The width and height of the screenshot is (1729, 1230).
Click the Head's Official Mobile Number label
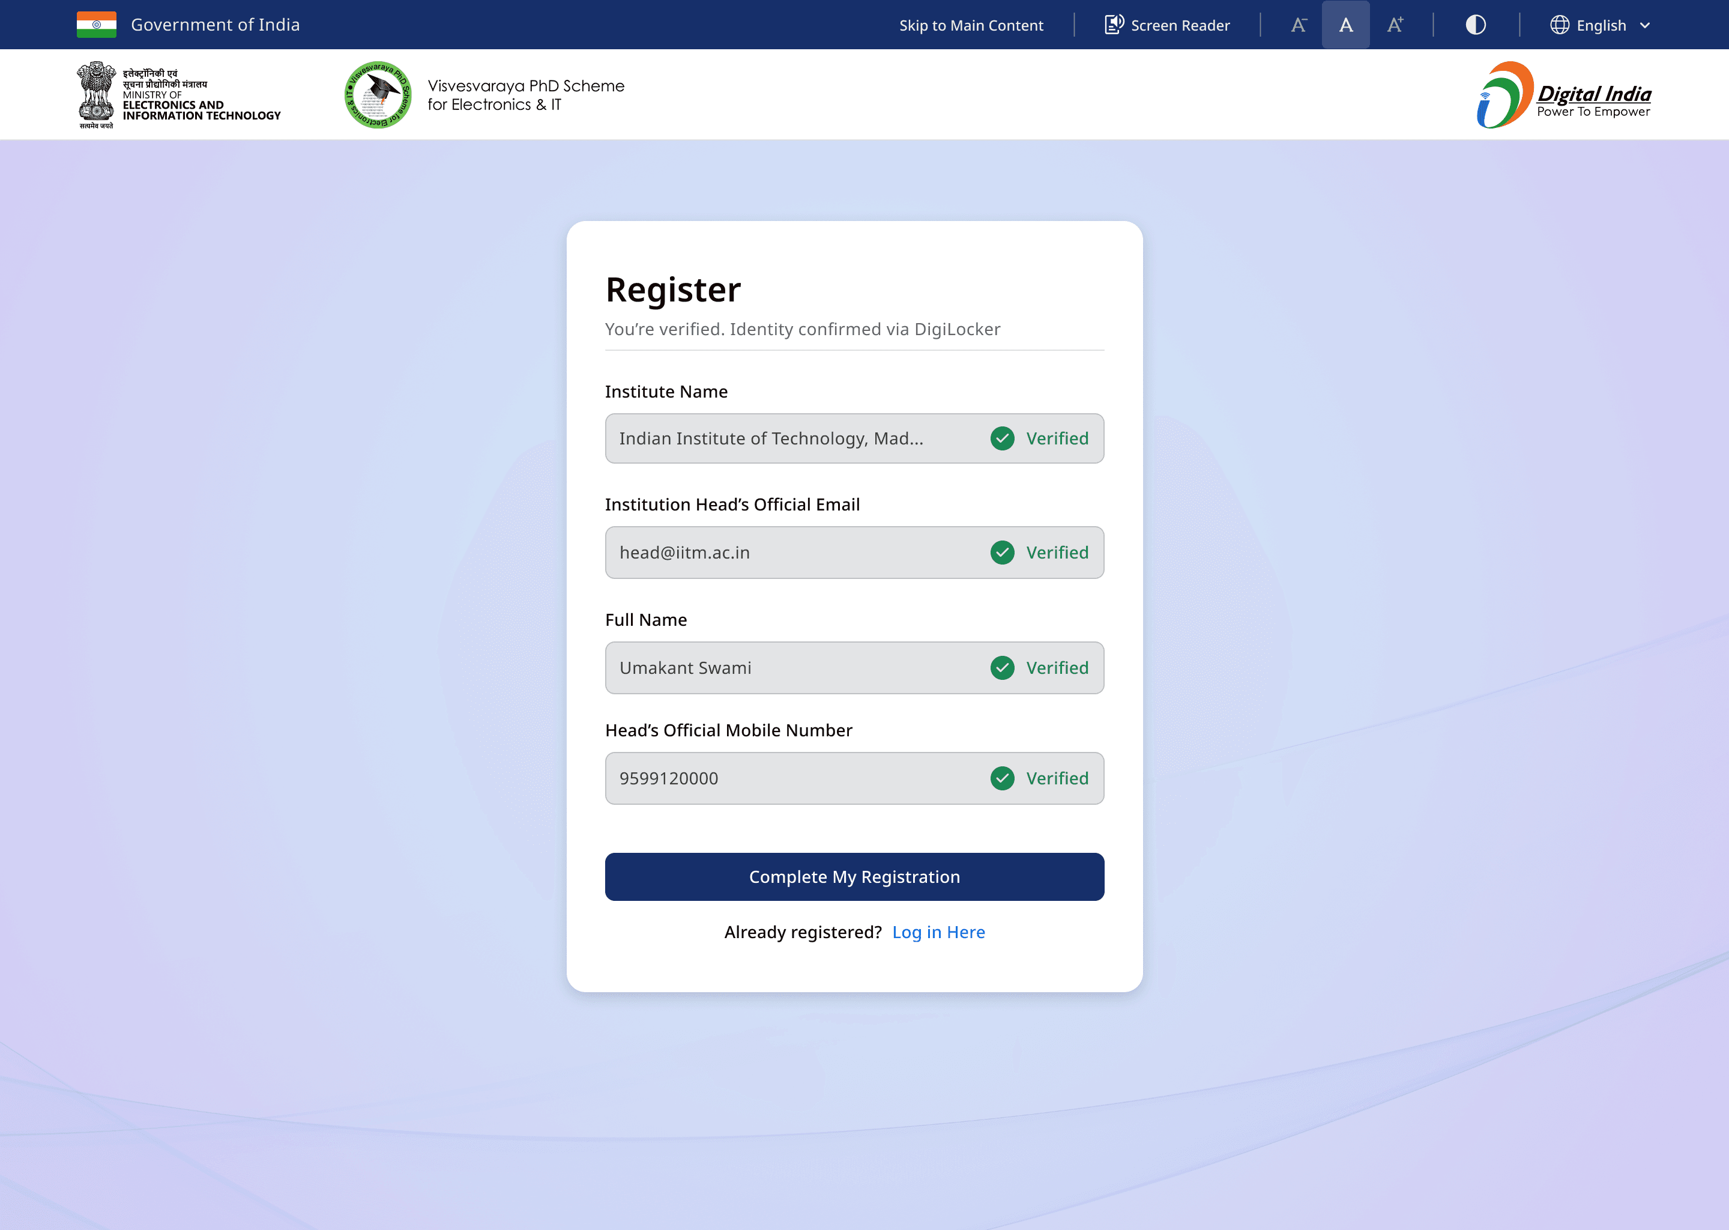[x=728, y=730]
